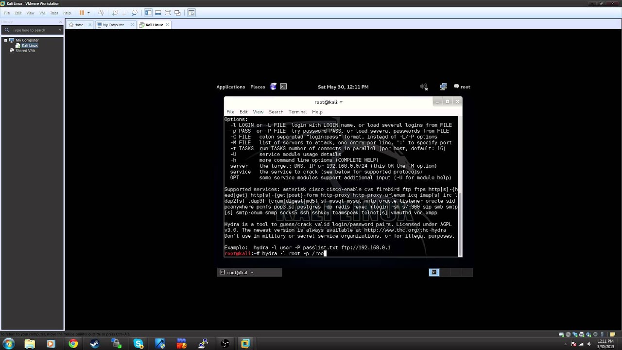Viewport: 622px width, 350px height.
Task: Open the network status icon in Kali
Action: 443,87
